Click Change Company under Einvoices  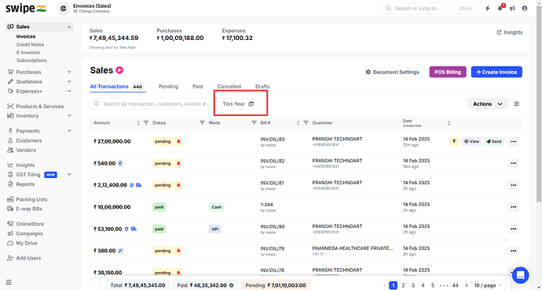[91, 12]
